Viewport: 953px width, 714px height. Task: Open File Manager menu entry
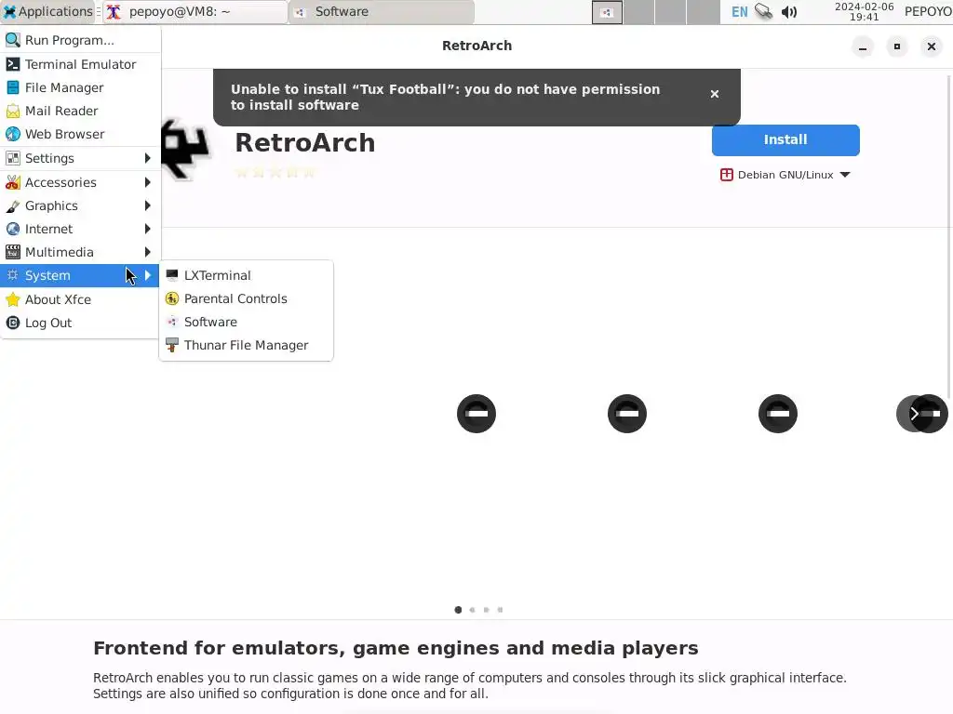pos(80,87)
